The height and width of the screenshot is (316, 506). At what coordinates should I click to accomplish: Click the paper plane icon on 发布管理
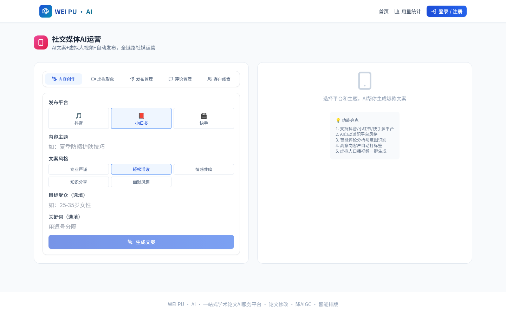coord(132,79)
